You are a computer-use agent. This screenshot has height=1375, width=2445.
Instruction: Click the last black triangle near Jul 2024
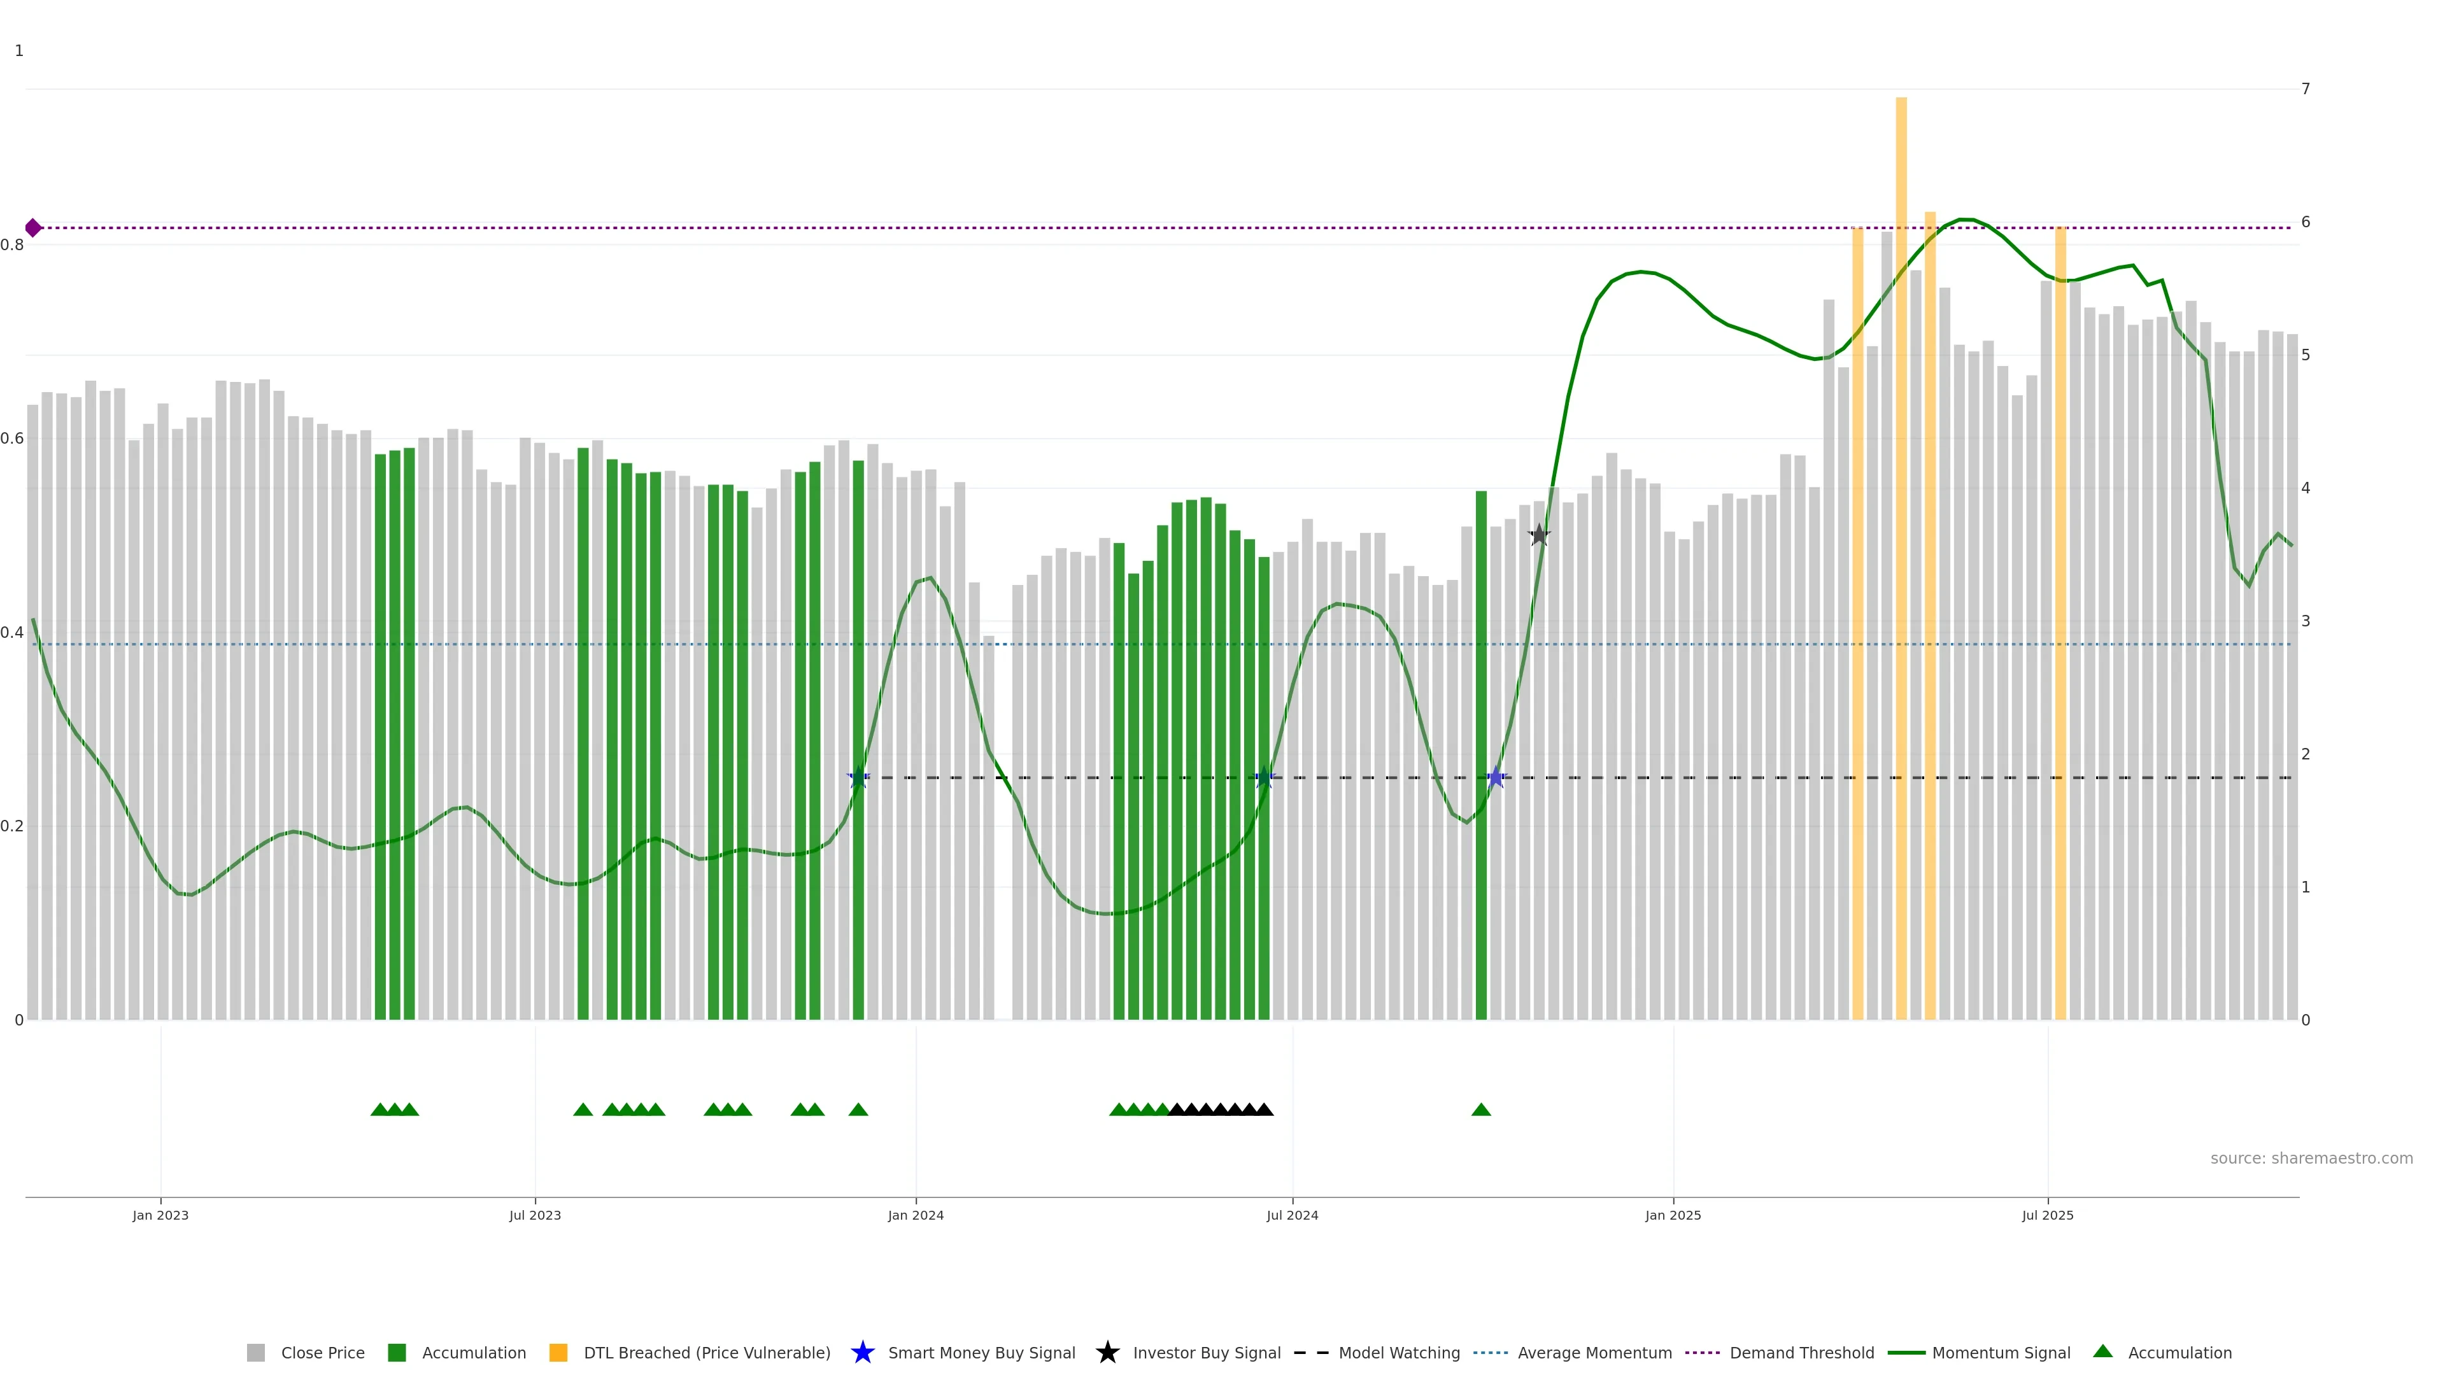pyautogui.click(x=1263, y=1110)
